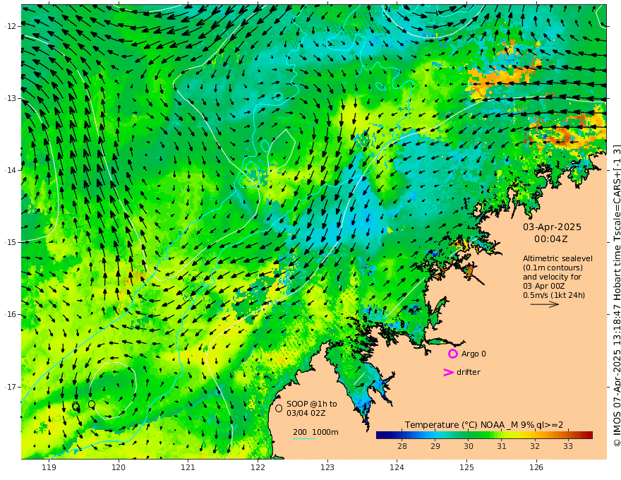Click the latitude axis label '-14'

click(11, 170)
